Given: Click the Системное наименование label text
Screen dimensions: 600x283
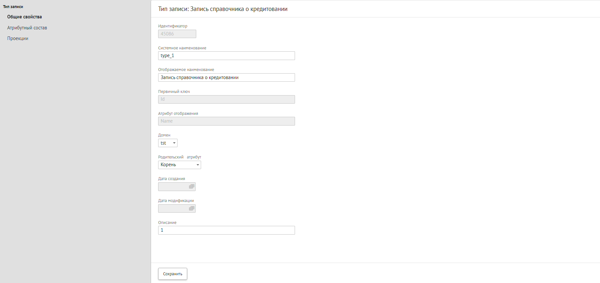Looking at the screenshot, I should [x=182, y=48].
